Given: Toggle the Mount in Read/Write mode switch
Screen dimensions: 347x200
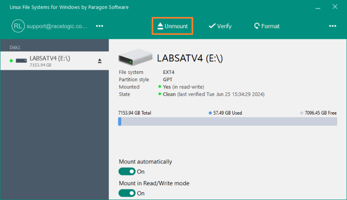Looking at the screenshot, I should pos(127,193).
